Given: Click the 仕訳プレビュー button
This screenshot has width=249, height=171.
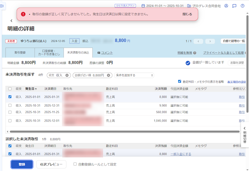Looking at the screenshot, I should pyautogui.click(x=51, y=164).
